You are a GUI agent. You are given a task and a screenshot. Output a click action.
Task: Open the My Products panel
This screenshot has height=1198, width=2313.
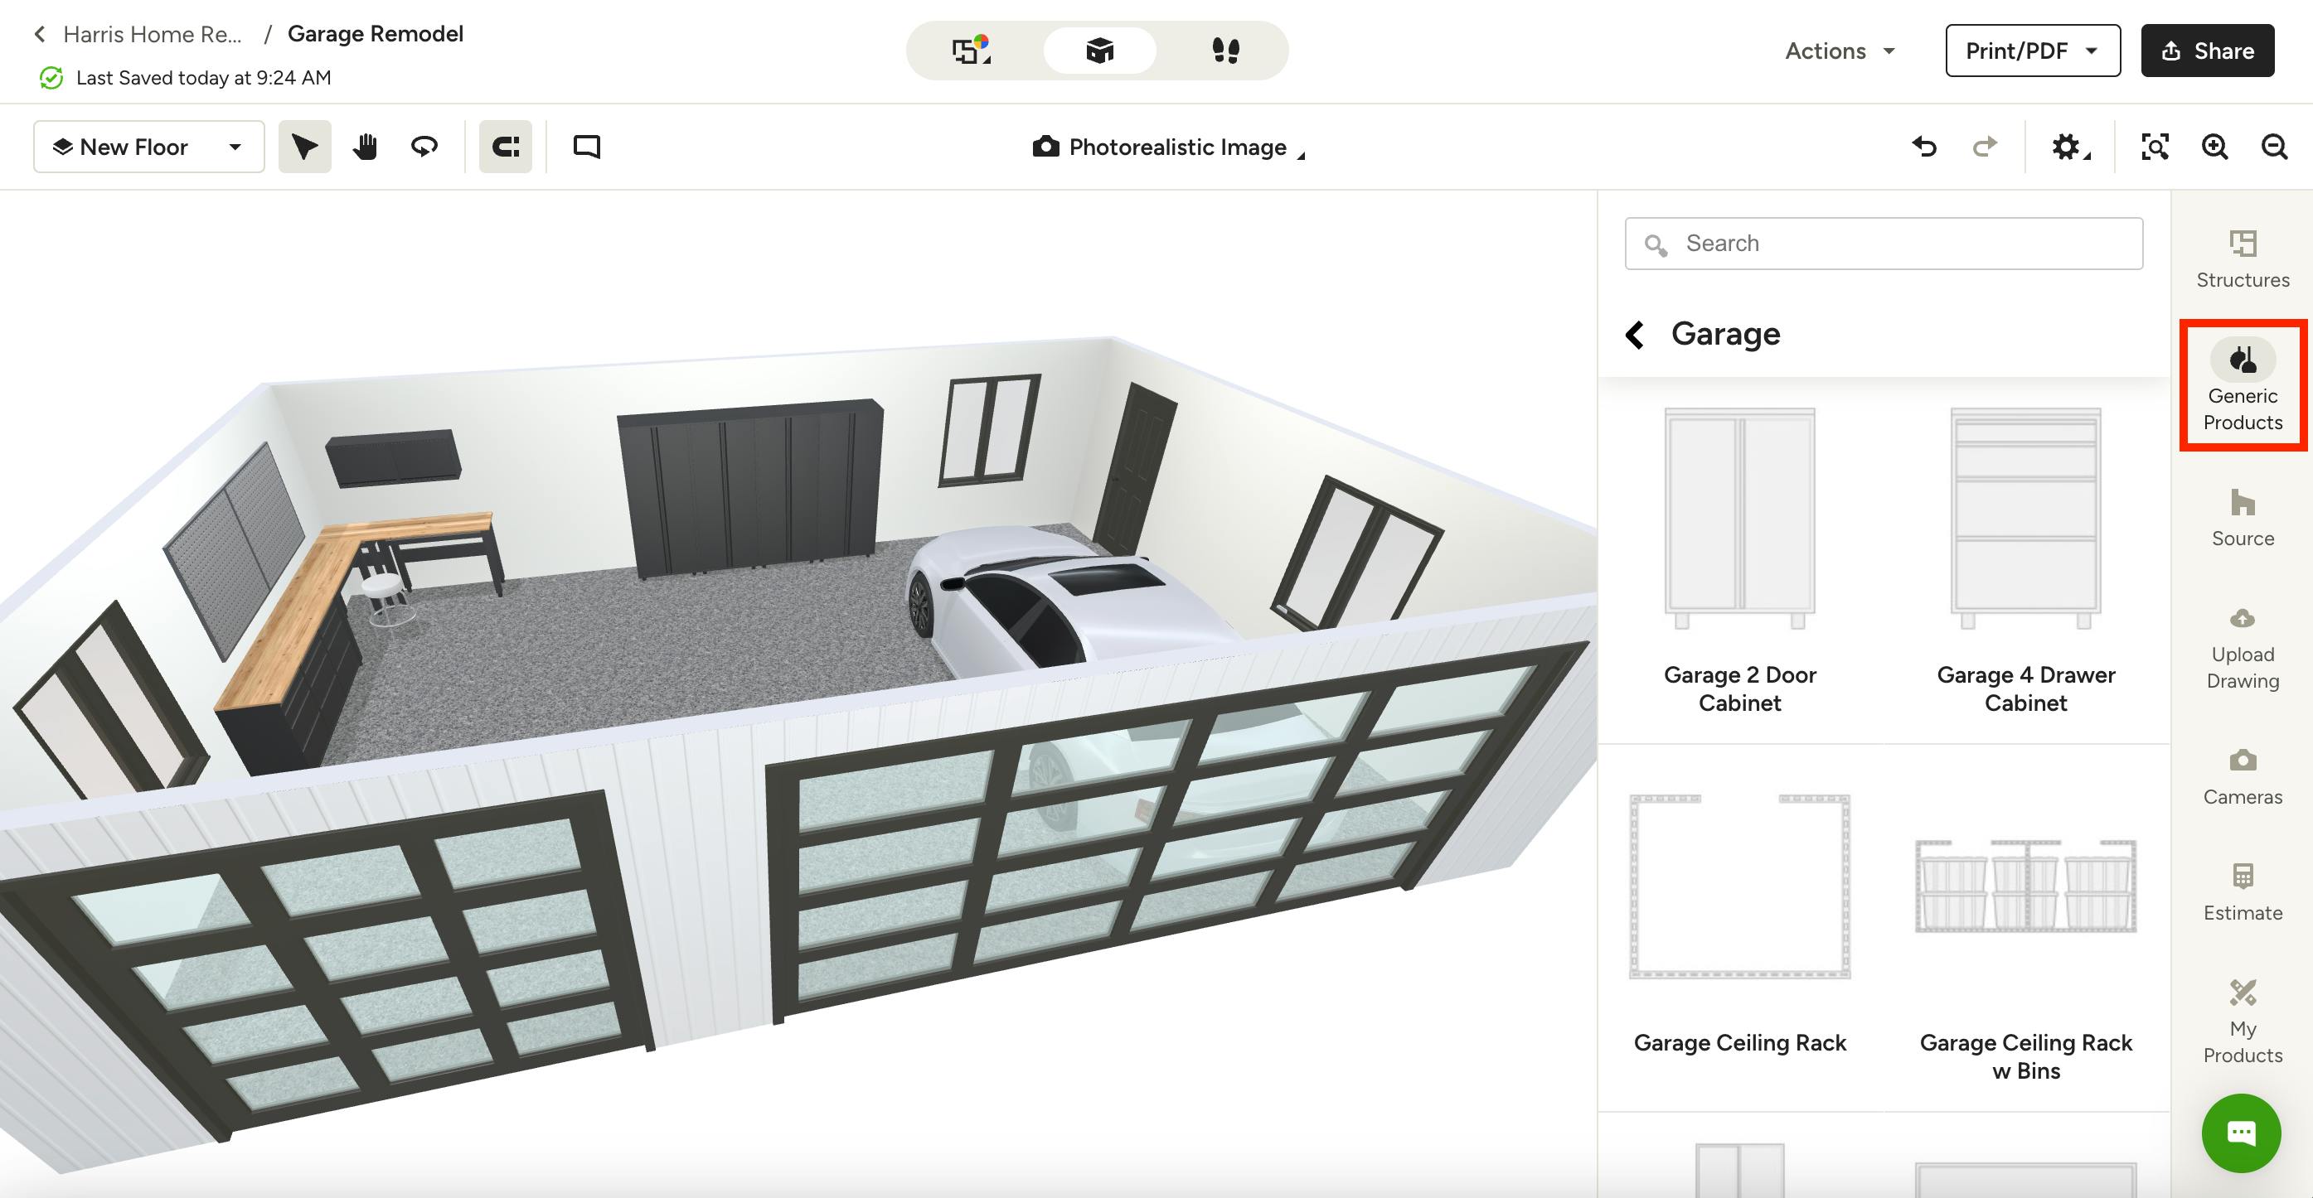click(2242, 1022)
